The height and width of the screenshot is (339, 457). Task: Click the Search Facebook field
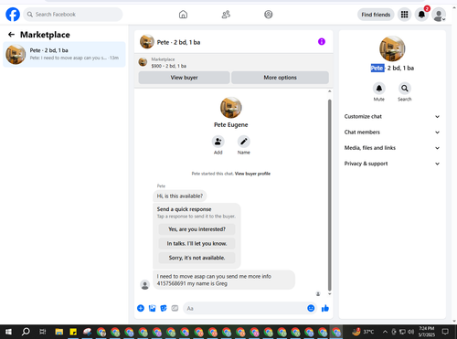[x=73, y=15]
